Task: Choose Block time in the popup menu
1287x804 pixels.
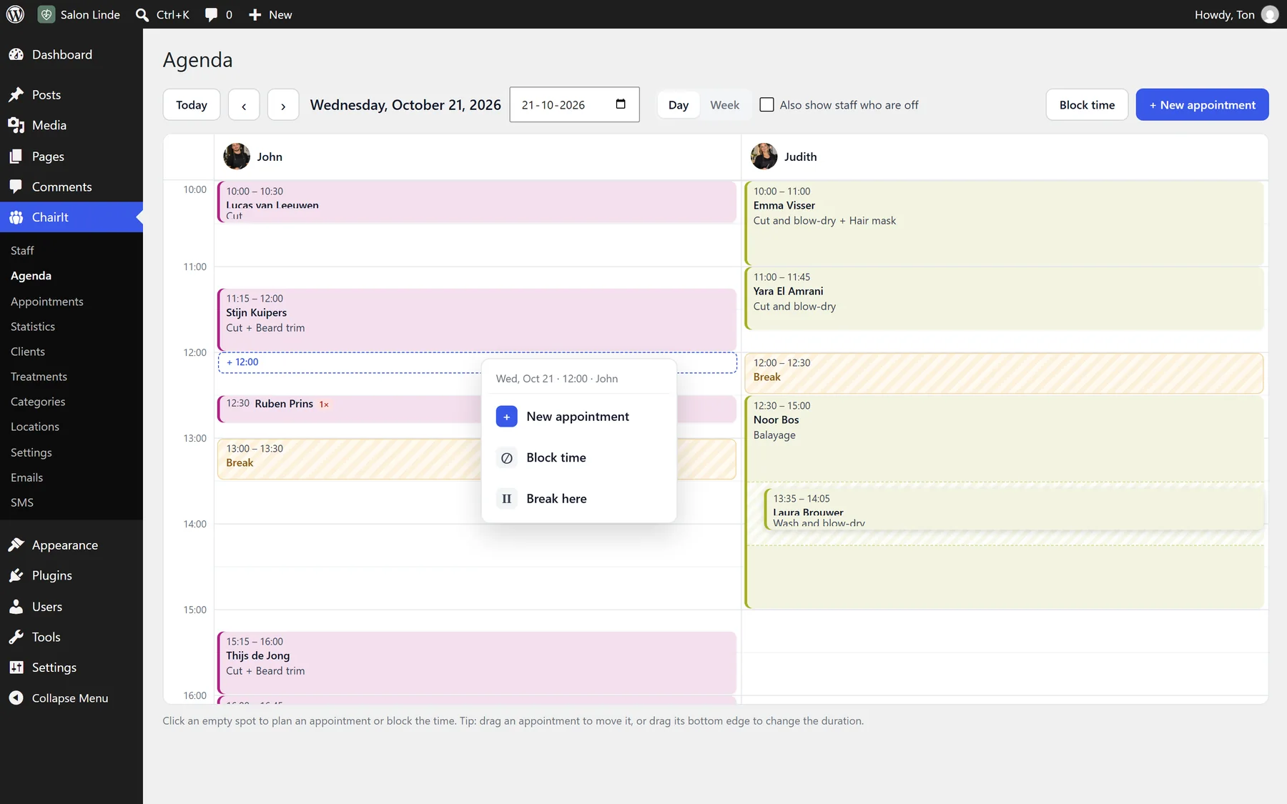Action: click(x=579, y=458)
